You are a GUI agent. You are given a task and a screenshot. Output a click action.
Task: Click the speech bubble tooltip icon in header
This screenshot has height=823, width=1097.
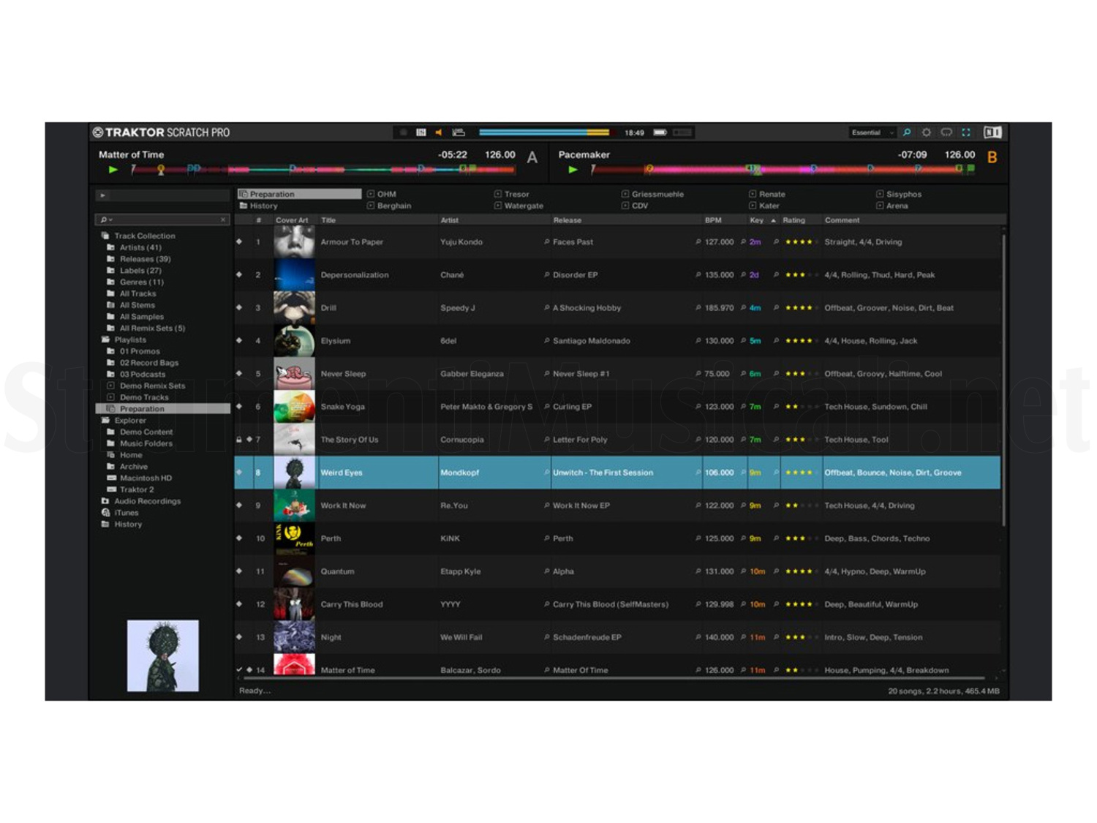(946, 132)
